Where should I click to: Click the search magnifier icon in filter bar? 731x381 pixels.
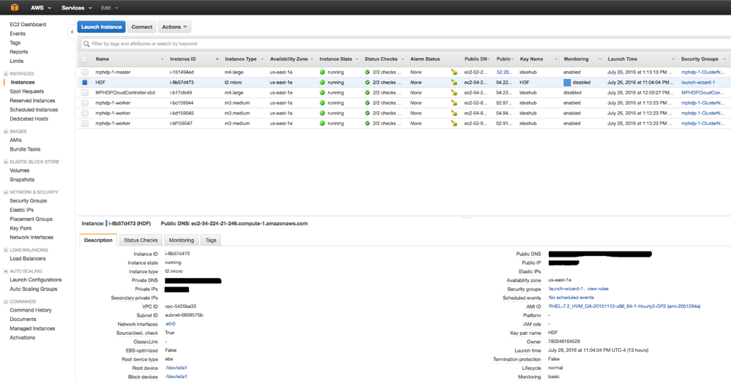(x=86, y=44)
